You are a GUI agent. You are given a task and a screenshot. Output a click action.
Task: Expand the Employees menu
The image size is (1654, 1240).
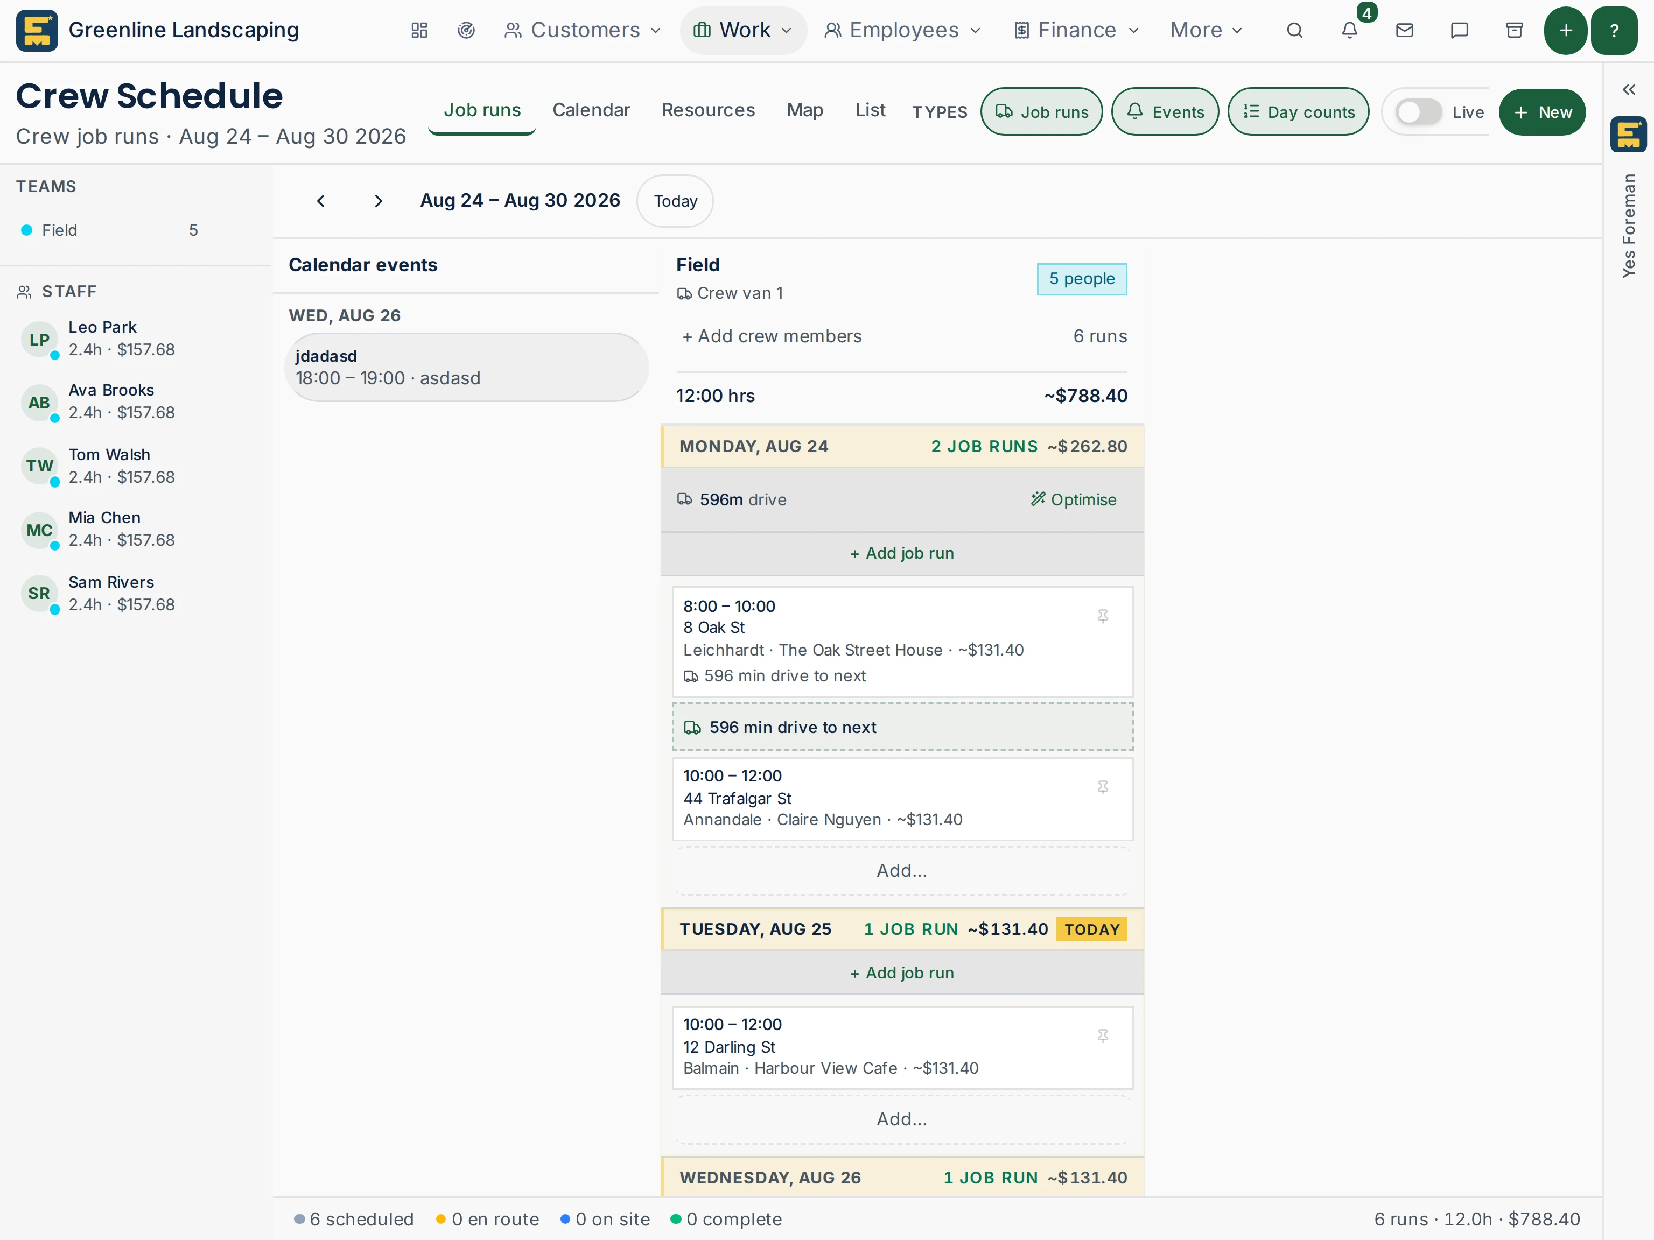[902, 30]
